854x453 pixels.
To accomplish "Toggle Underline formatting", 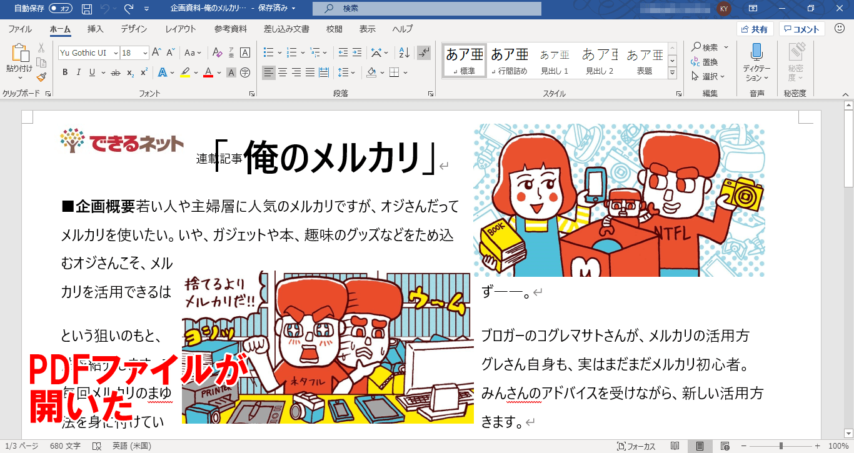I will tap(93, 72).
